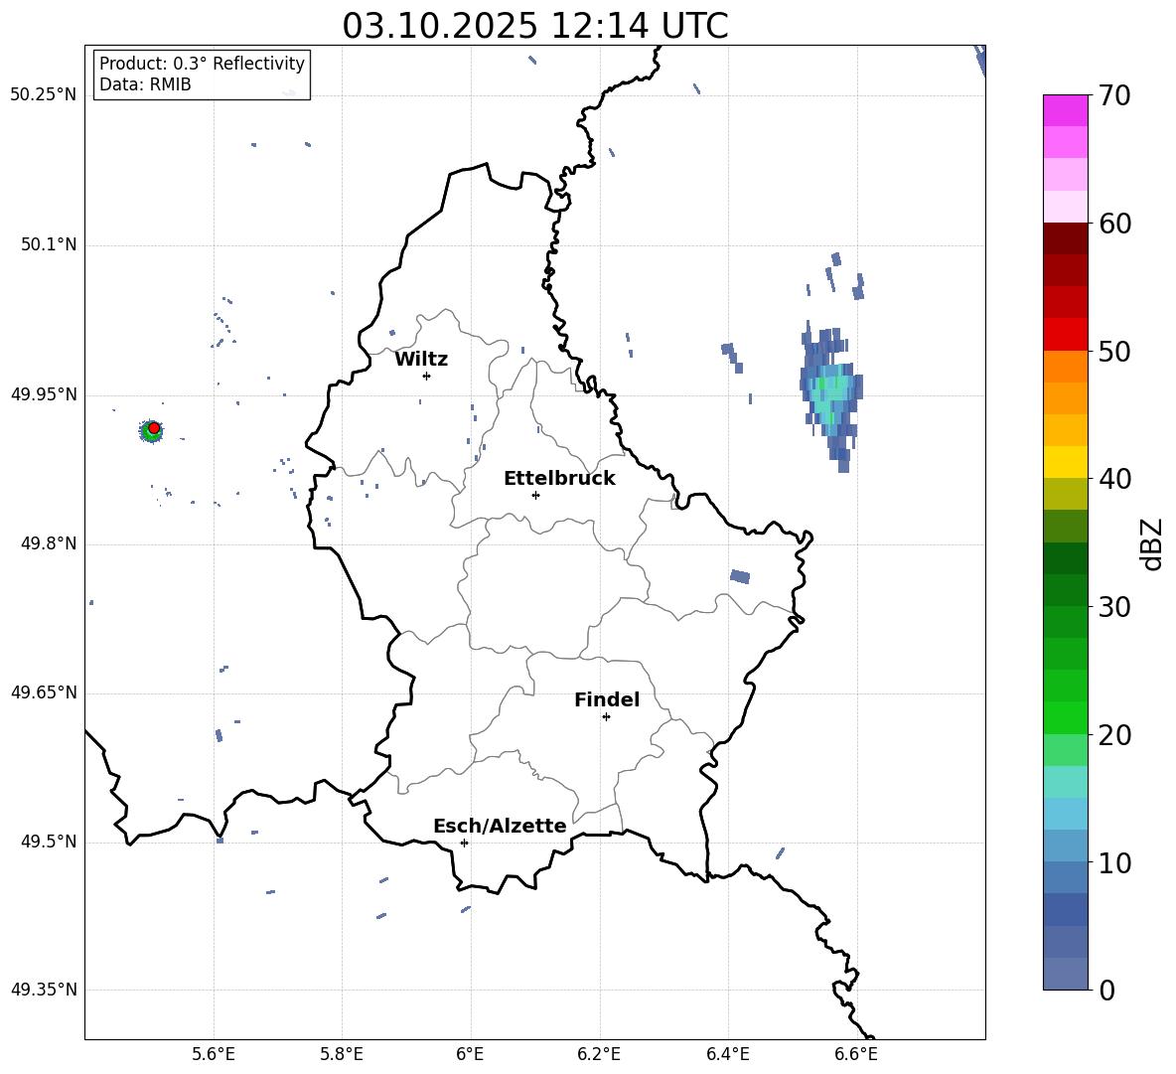Click the 40 value on colorbar

[x=1113, y=479]
